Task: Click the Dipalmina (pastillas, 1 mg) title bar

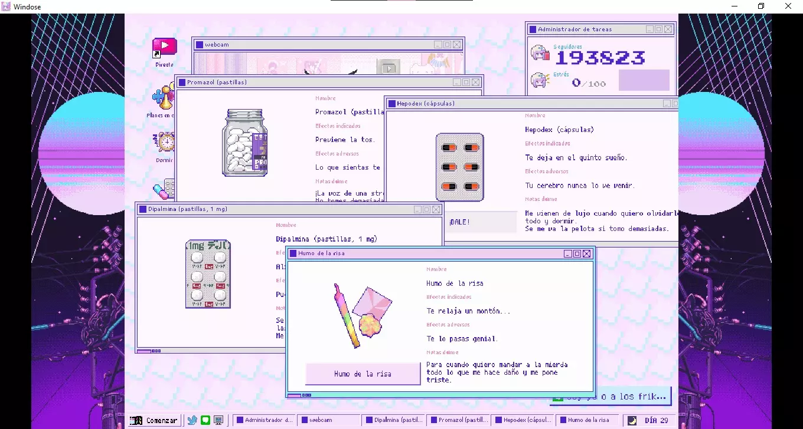Action: click(x=289, y=209)
